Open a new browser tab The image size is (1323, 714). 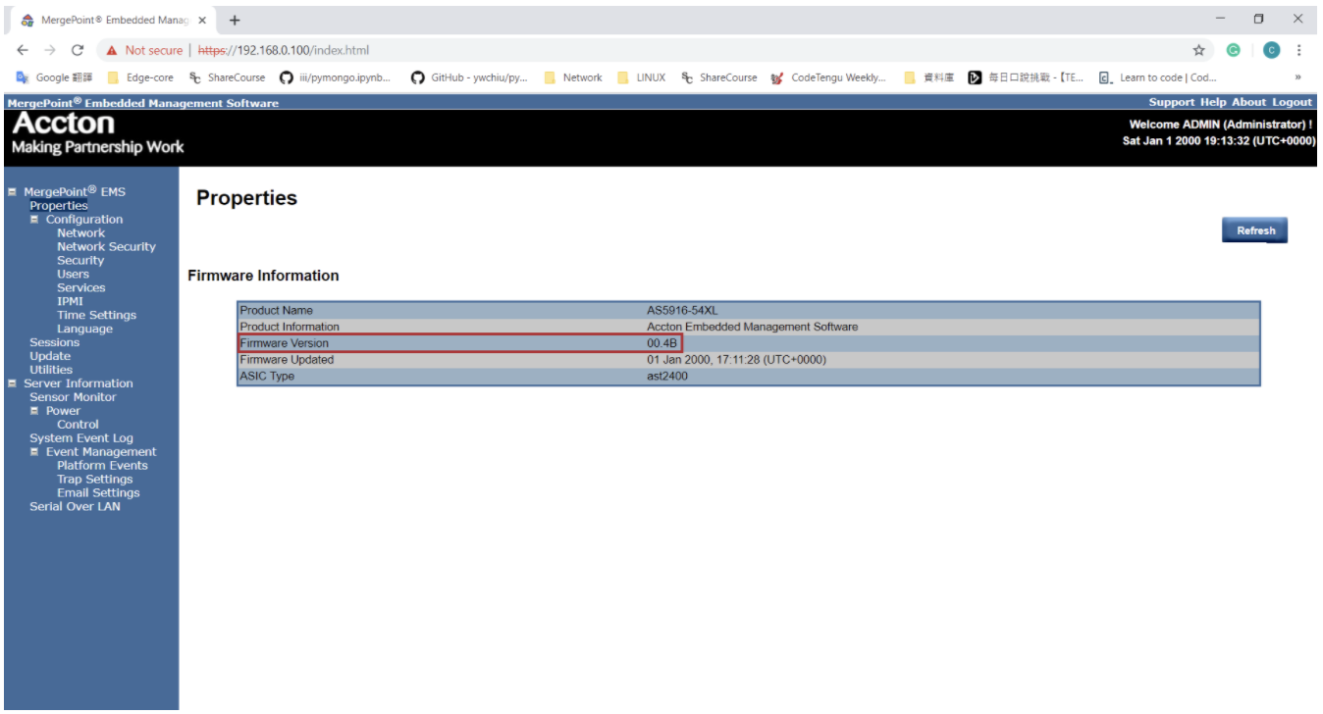coord(235,20)
